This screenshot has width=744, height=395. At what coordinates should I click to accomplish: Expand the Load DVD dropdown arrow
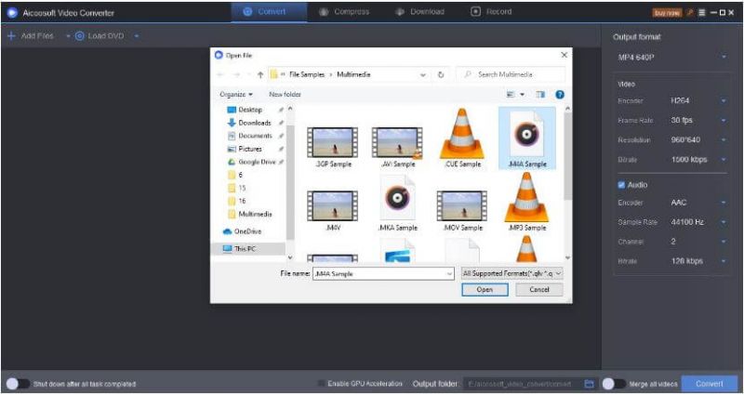tap(137, 36)
